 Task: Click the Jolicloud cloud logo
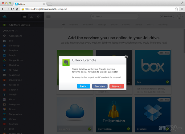[5, 17]
